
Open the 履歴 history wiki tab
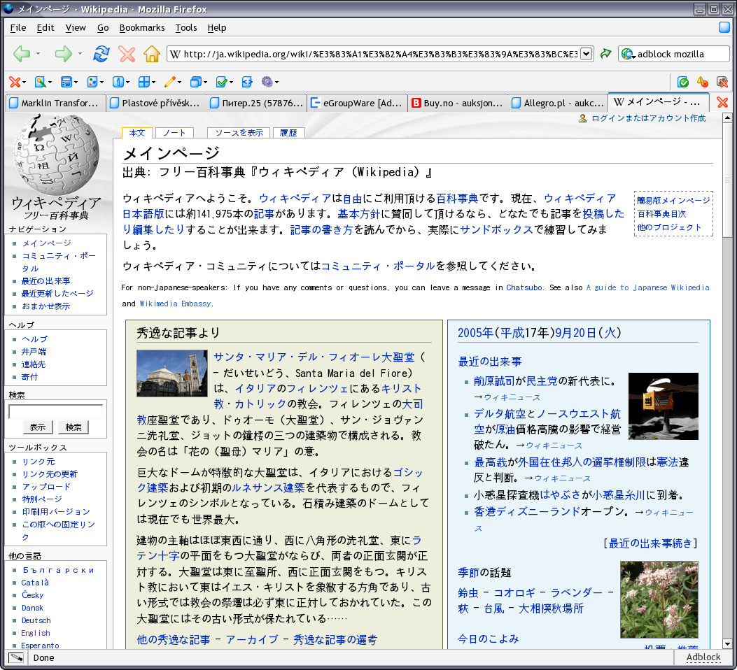click(x=288, y=133)
